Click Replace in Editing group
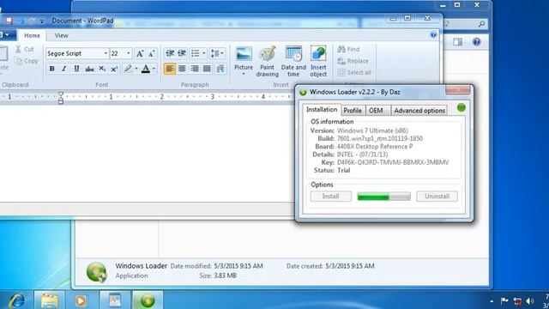The image size is (549, 309). 353,61
